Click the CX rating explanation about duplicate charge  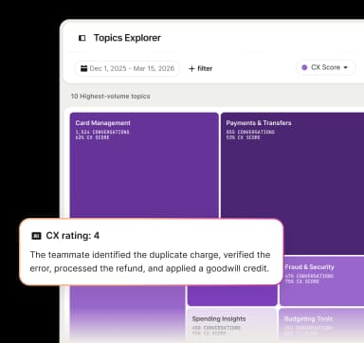pos(150,262)
